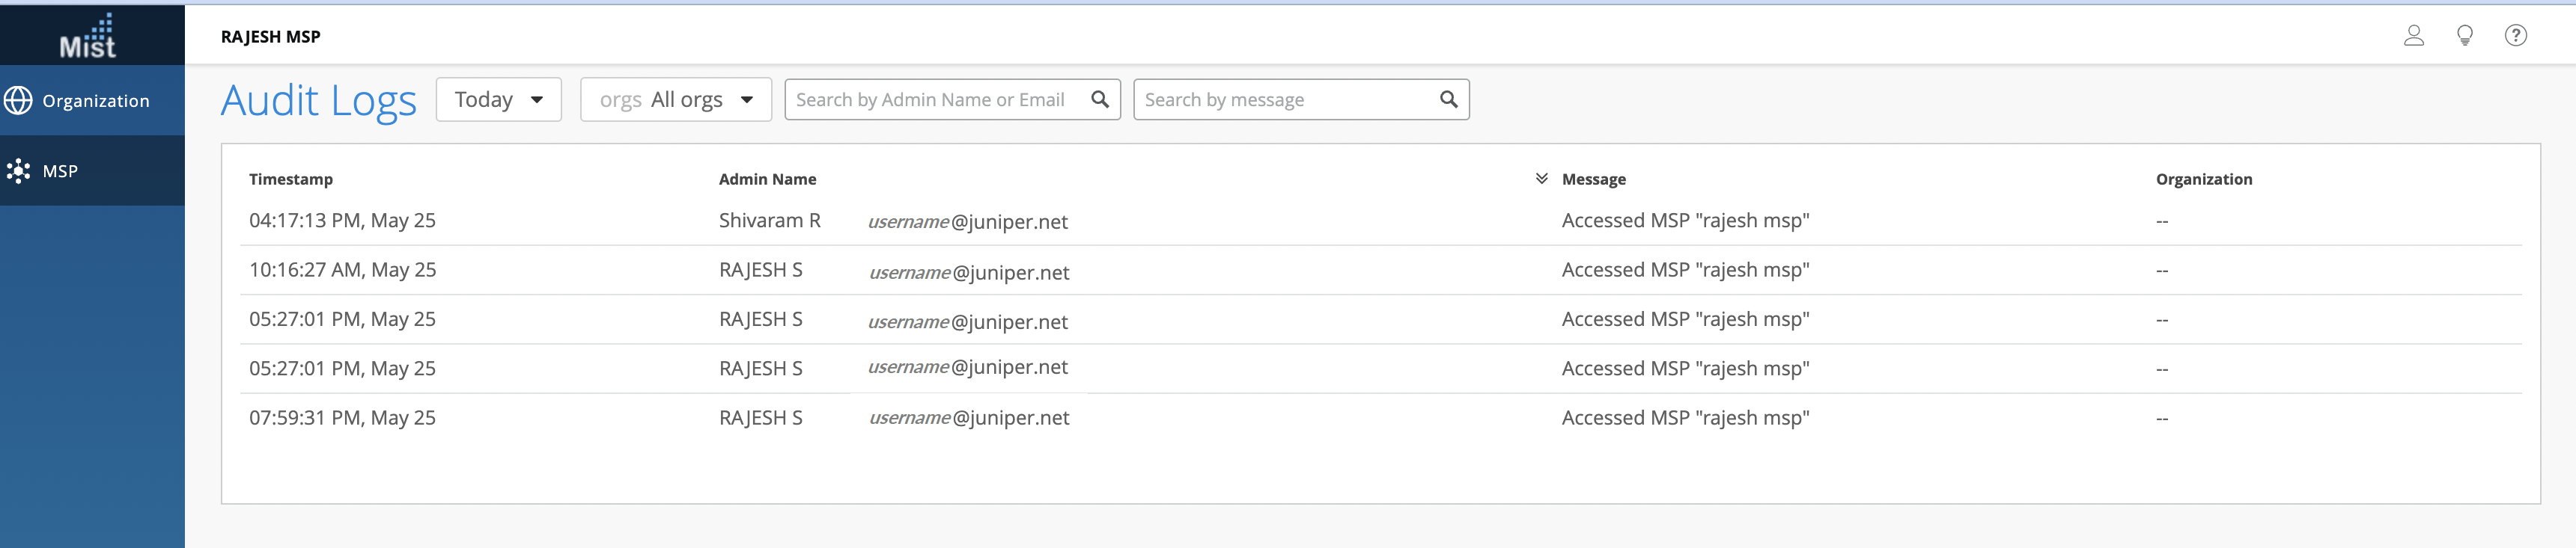Open the user account profile icon
This screenshot has height=548, width=2576.
[x=2413, y=36]
